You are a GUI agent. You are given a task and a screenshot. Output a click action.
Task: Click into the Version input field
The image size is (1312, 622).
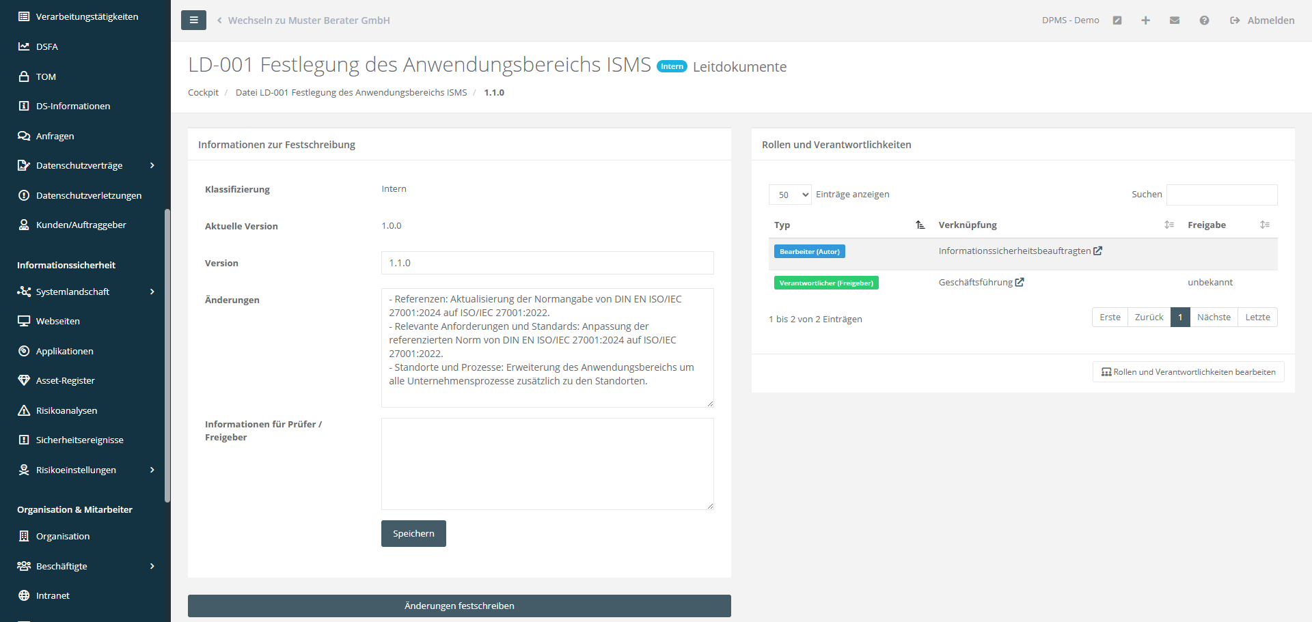coord(547,263)
